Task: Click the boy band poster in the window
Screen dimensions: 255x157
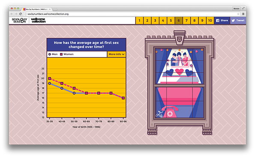Action: click(x=180, y=59)
